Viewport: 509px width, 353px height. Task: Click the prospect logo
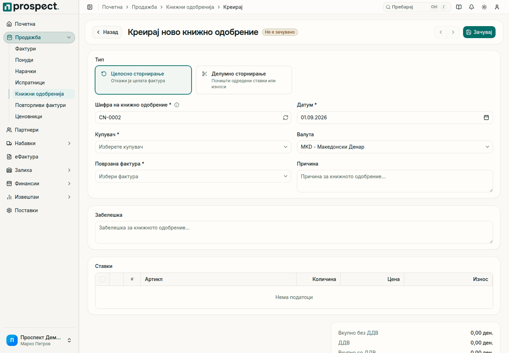point(31,7)
